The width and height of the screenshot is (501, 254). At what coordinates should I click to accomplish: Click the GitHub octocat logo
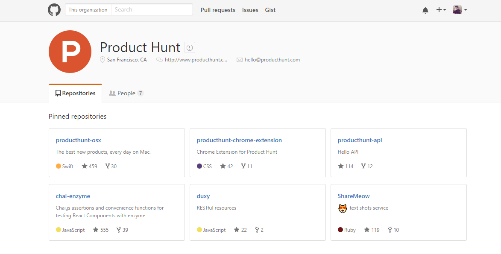tap(54, 10)
